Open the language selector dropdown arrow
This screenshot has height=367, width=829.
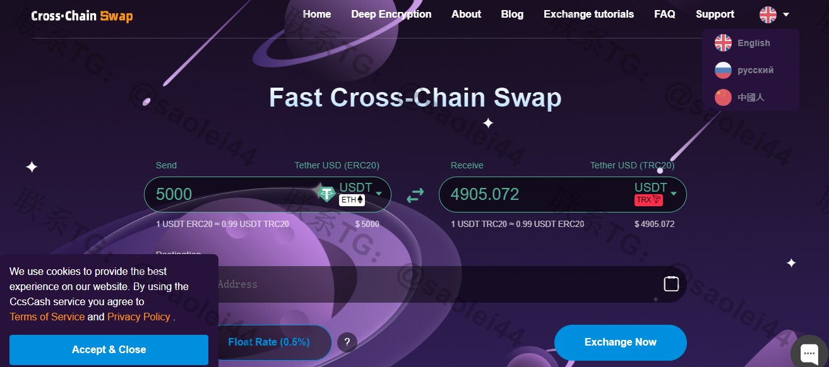[785, 15]
